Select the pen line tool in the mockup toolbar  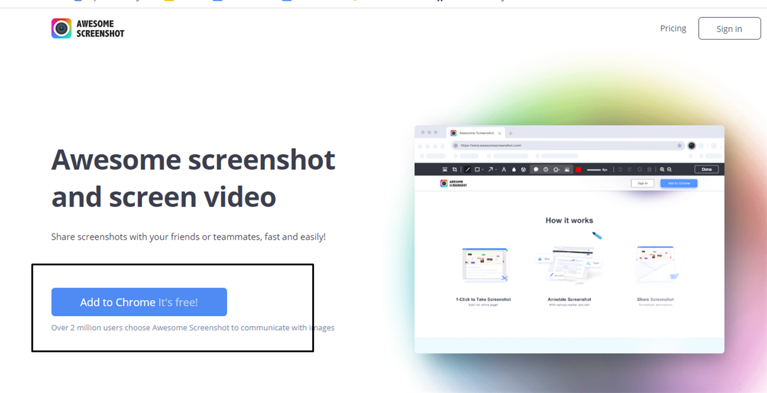tap(468, 170)
